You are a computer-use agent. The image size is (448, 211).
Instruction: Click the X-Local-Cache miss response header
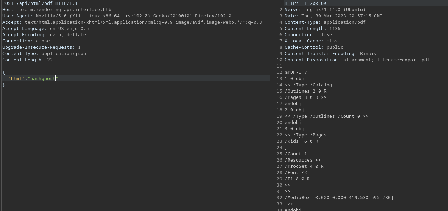pyautogui.click(x=311, y=41)
